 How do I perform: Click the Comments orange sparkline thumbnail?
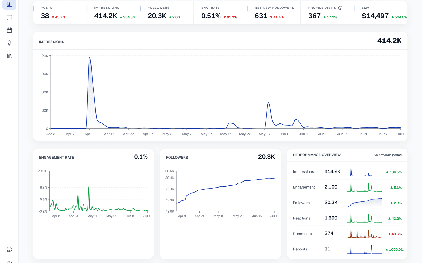[x=364, y=234]
